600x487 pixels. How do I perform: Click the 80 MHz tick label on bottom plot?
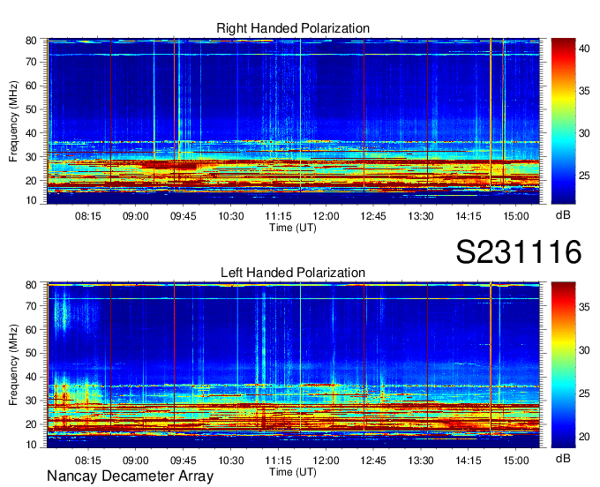pos(31,285)
